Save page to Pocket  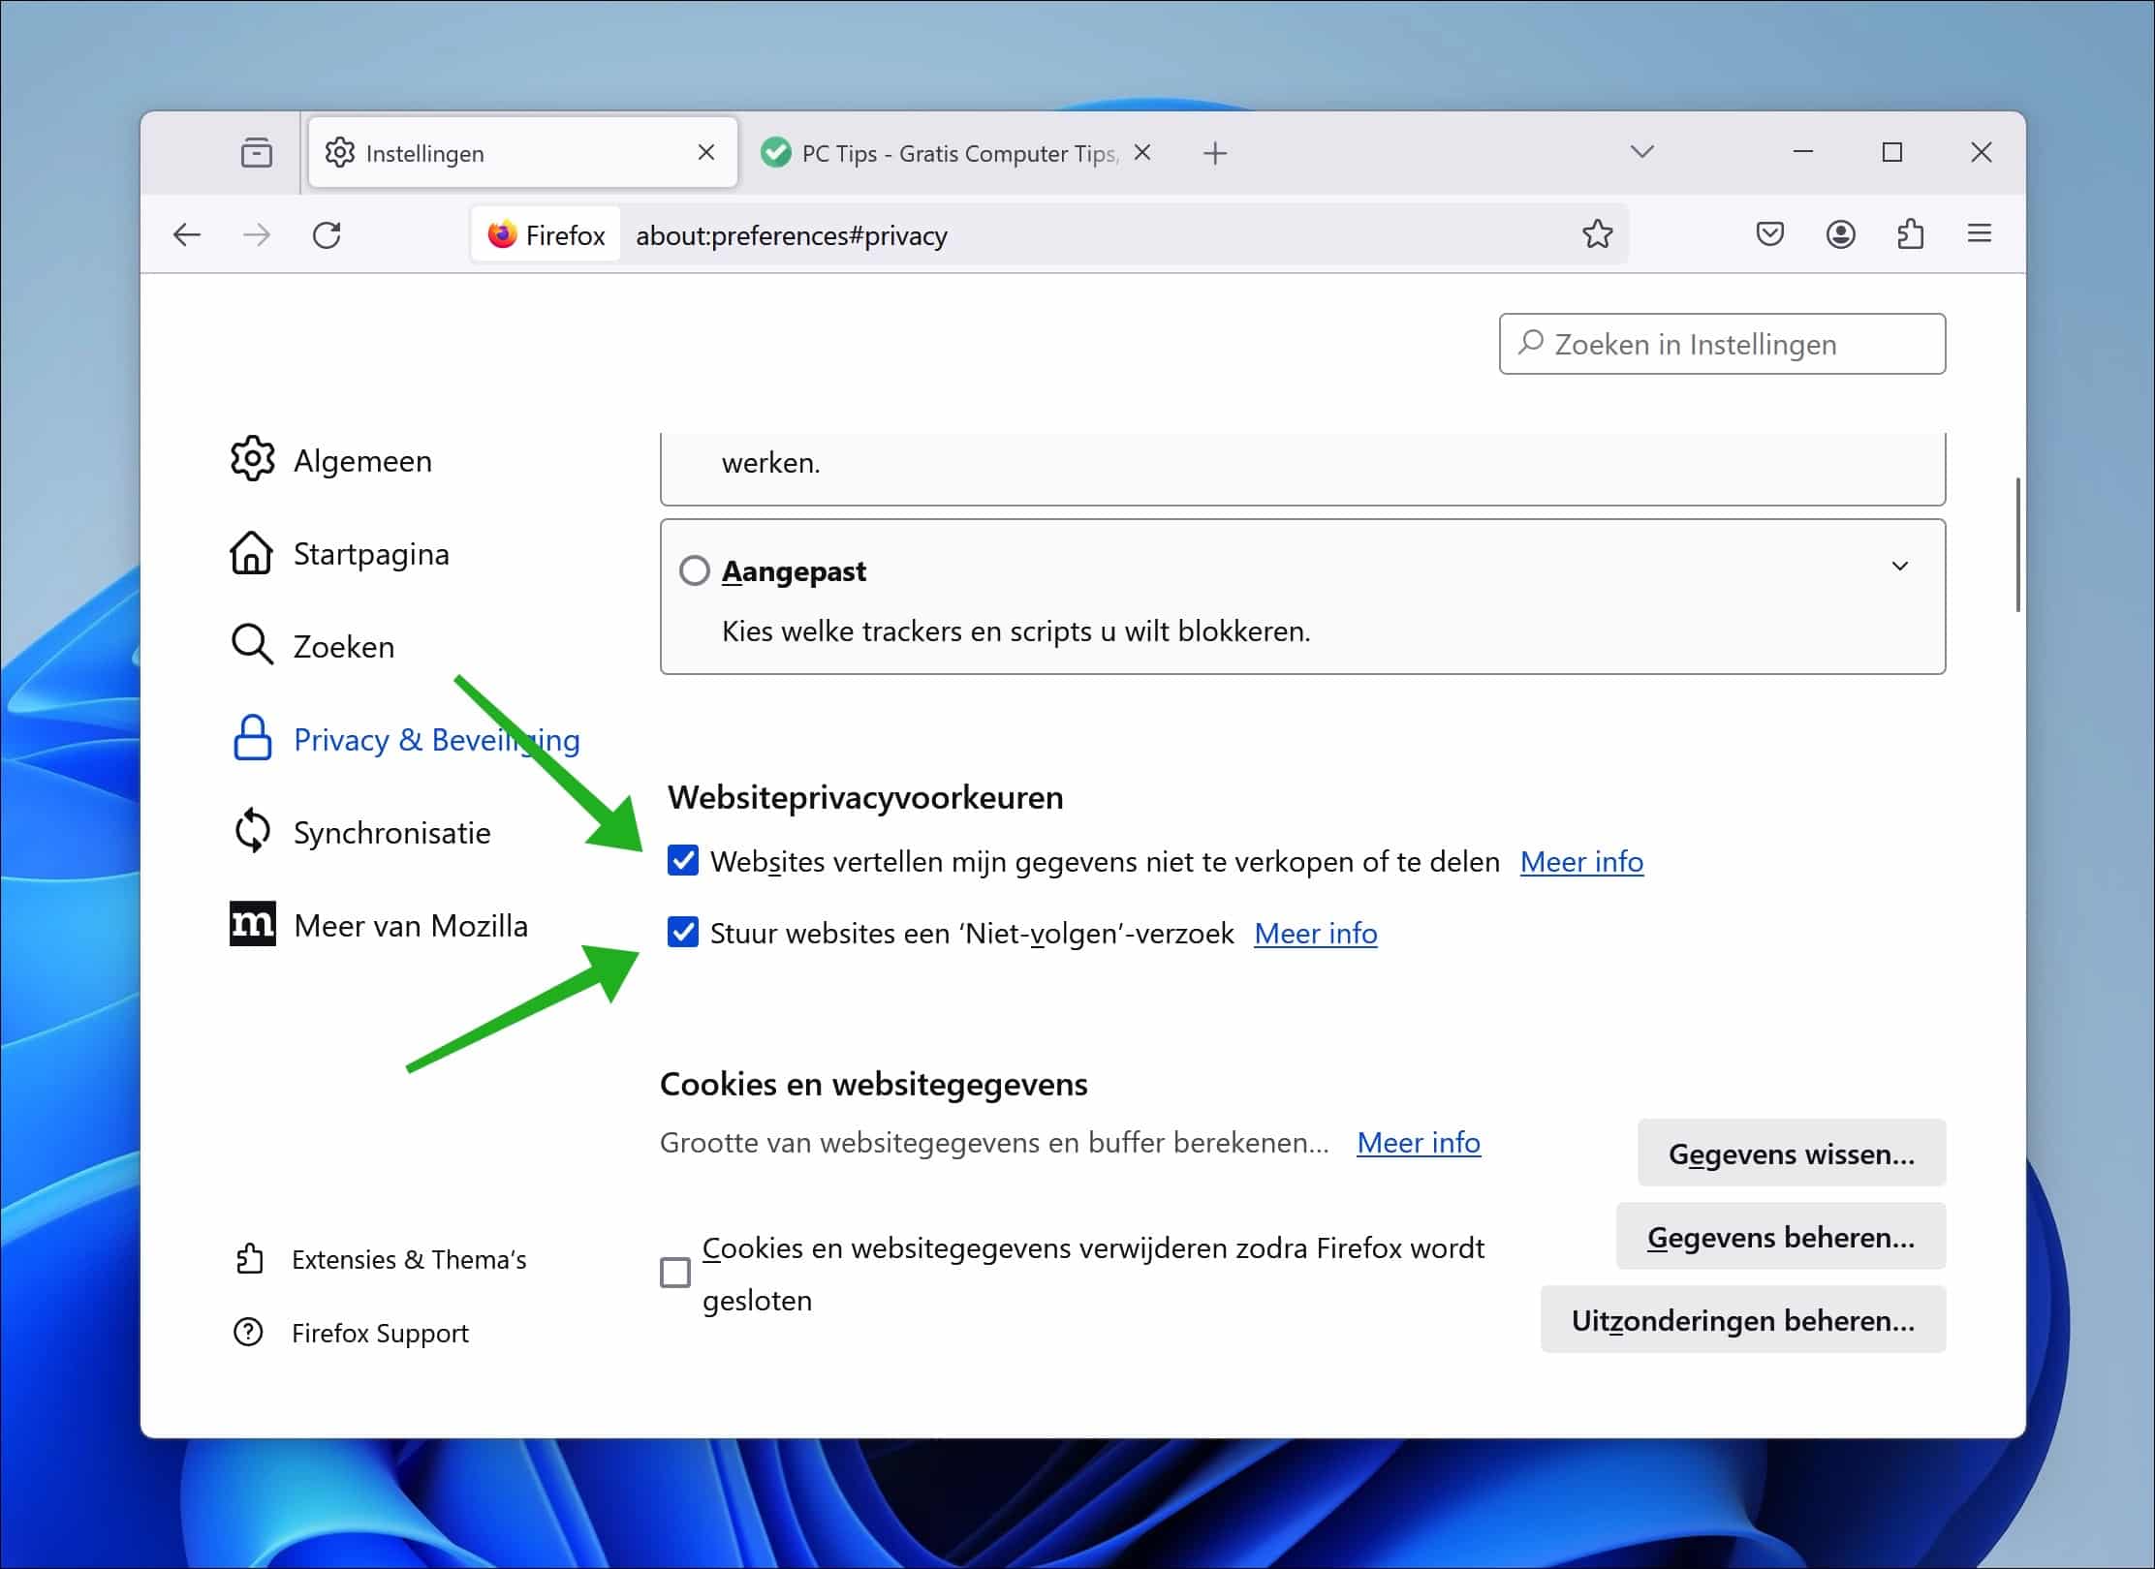tap(1768, 233)
